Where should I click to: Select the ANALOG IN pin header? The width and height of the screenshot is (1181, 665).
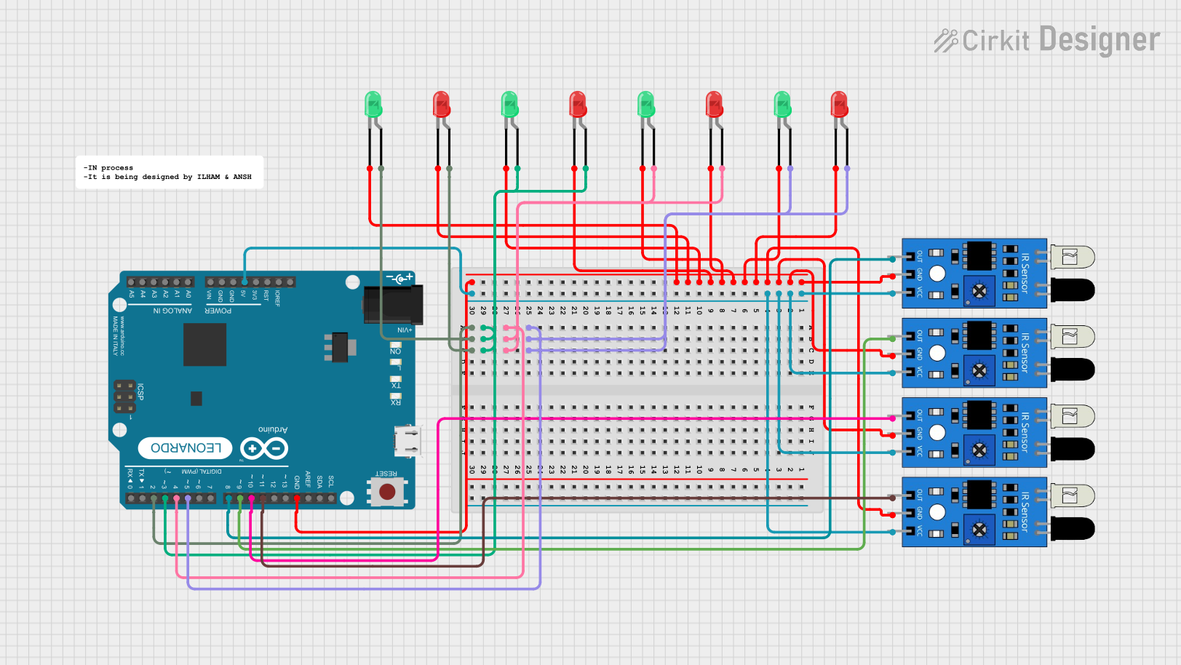click(160, 282)
